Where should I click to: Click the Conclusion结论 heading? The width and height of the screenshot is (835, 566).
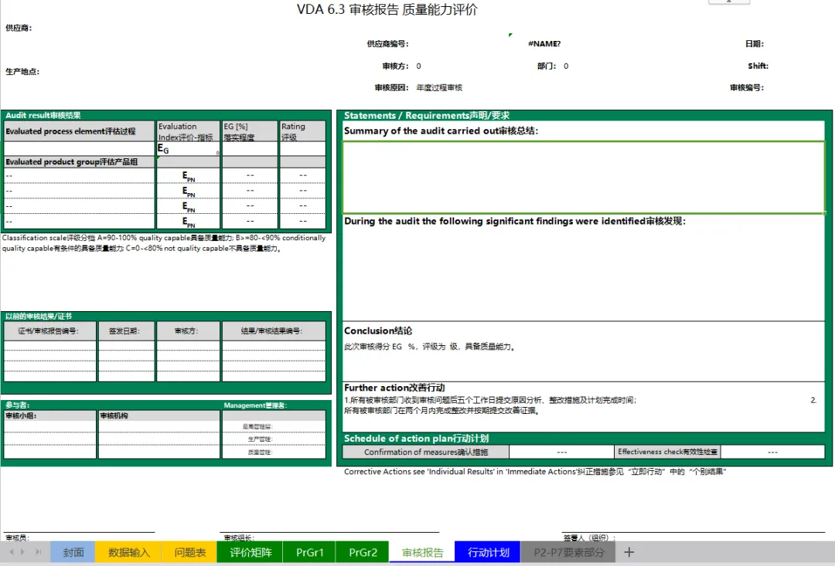377,330
